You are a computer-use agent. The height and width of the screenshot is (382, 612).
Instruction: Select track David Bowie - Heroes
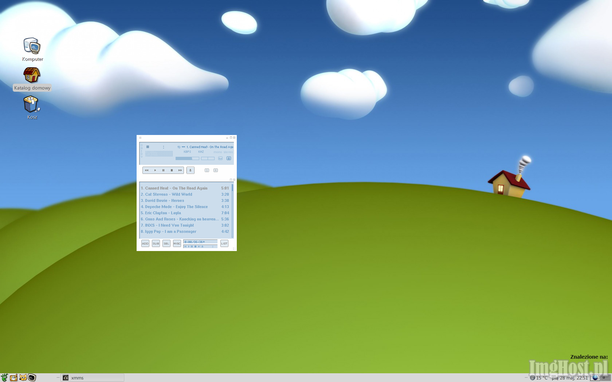[x=185, y=200]
